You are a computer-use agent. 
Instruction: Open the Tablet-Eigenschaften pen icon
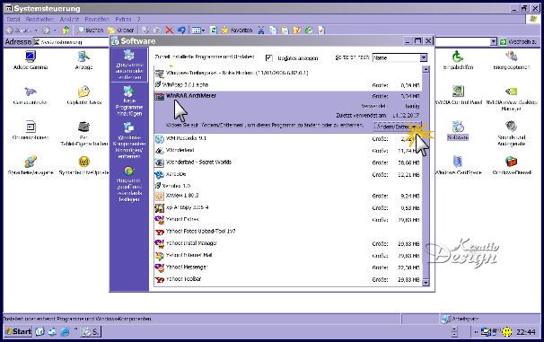[83, 127]
